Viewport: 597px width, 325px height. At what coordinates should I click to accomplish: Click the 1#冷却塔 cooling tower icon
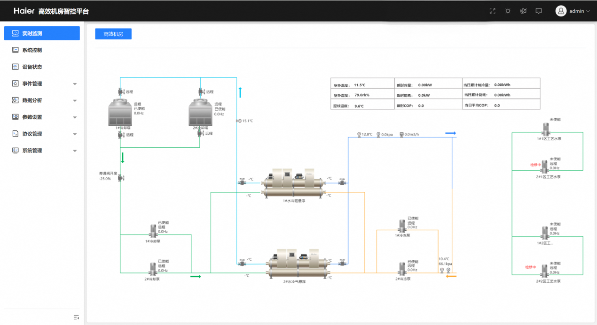[x=120, y=112]
